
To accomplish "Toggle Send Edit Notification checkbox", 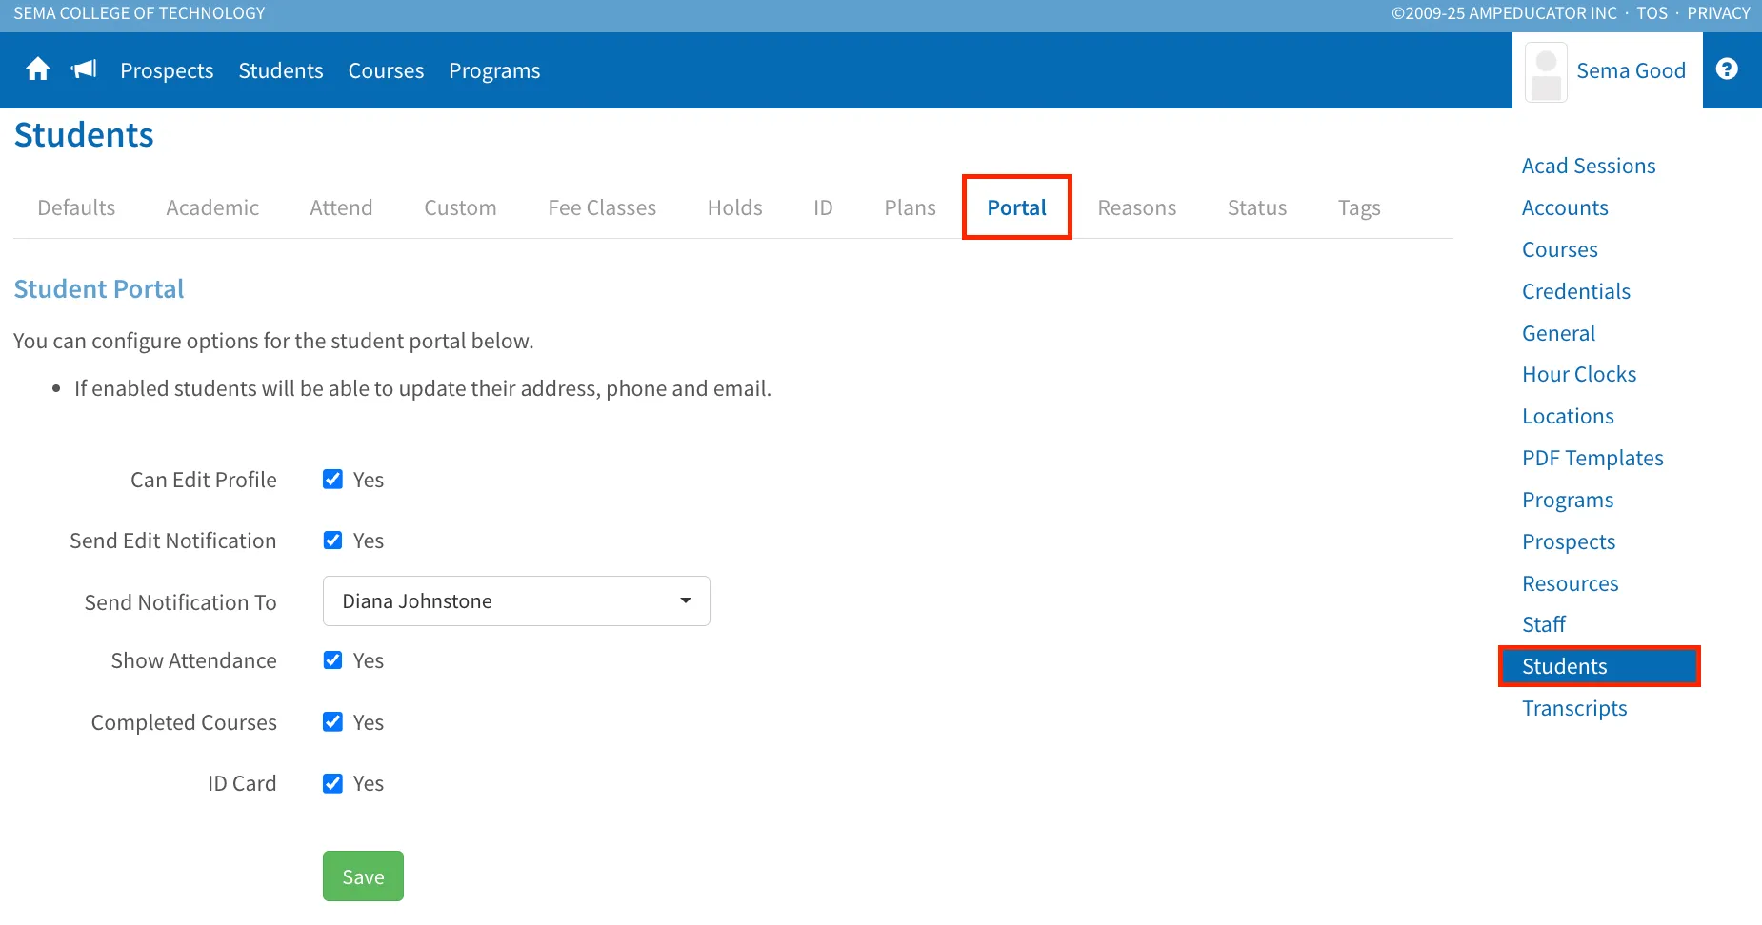I will 332,541.
